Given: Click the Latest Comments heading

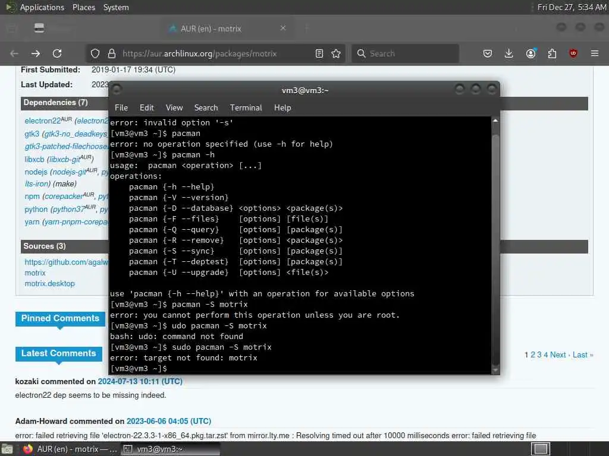Looking at the screenshot, I should (59, 353).
